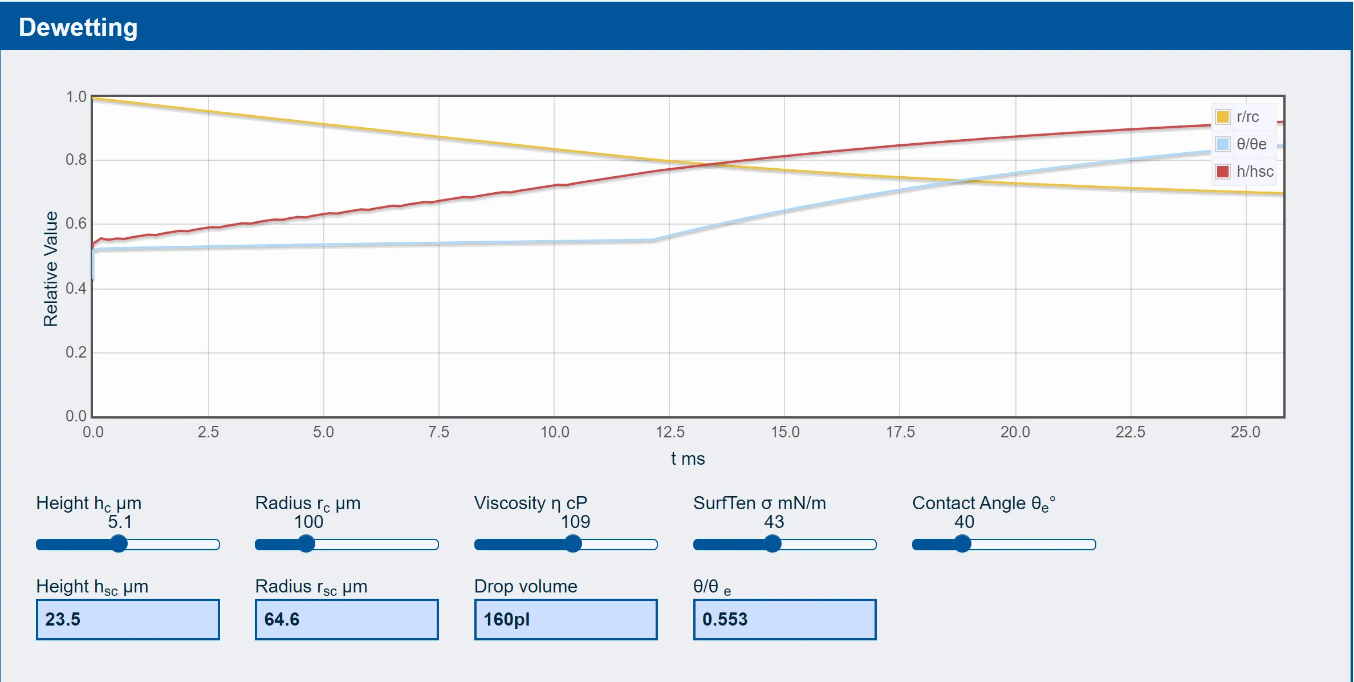Click the unfilled part of Radius rc slider track
Screen dimensions: 1354x682
pyautogui.click(x=376, y=545)
